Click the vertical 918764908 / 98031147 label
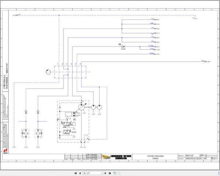The height and width of the screenshot is (176, 220). coord(7,76)
